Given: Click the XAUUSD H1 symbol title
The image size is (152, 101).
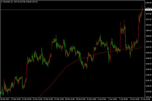Looking at the screenshot, I should 8,2.
